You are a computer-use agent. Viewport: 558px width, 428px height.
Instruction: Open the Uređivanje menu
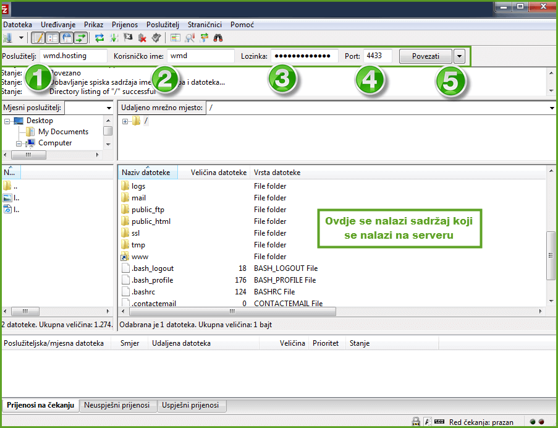[x=58, y=25]
